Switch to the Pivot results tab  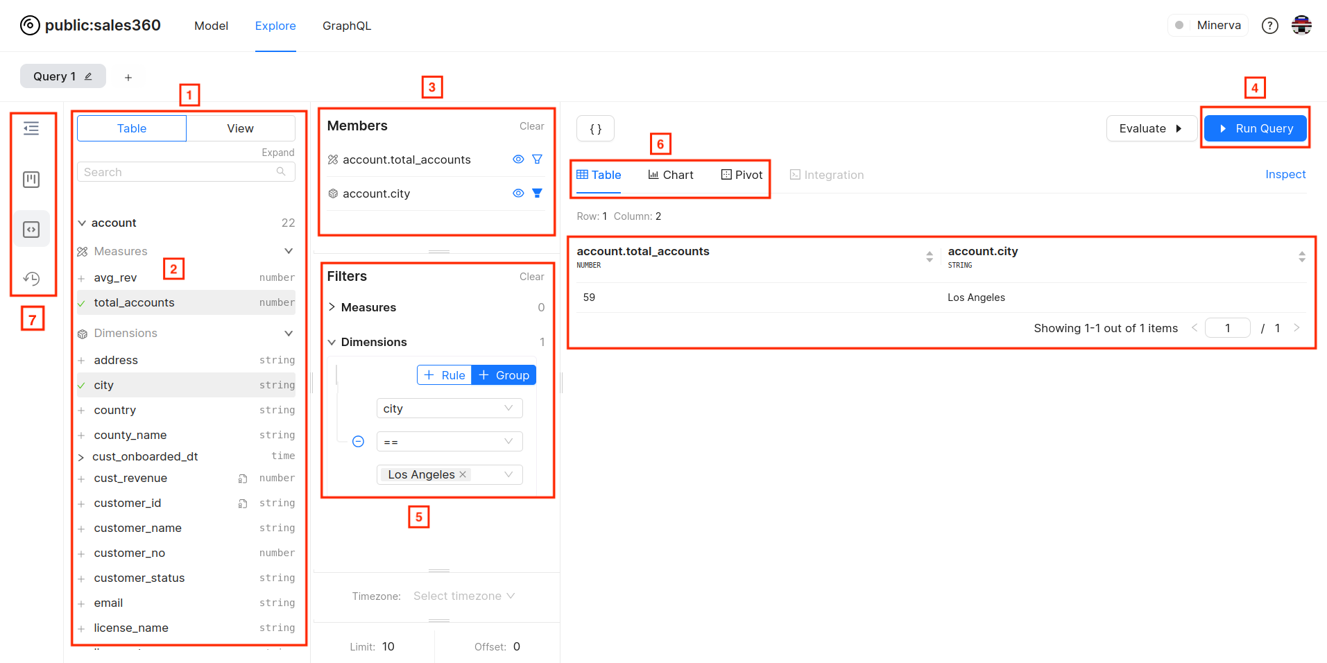742,175
